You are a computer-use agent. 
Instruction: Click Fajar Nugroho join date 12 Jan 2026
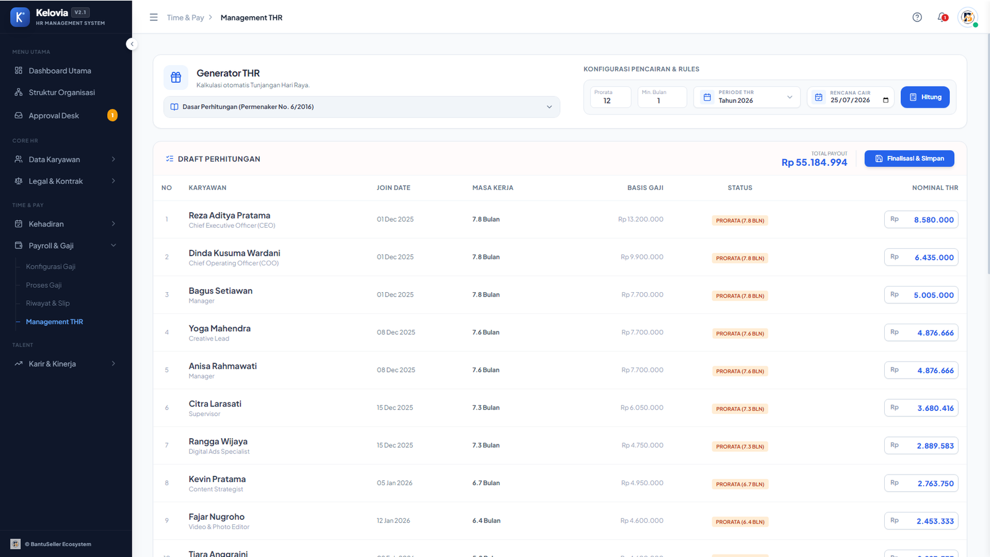(394, 520)
